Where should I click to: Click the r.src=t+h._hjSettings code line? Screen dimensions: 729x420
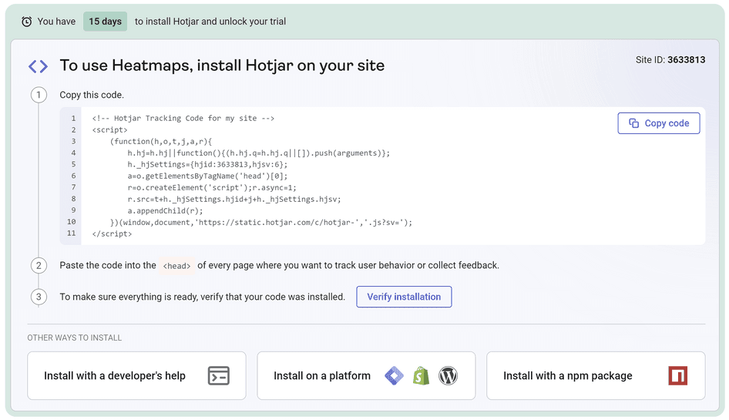[x=234, y=199]
